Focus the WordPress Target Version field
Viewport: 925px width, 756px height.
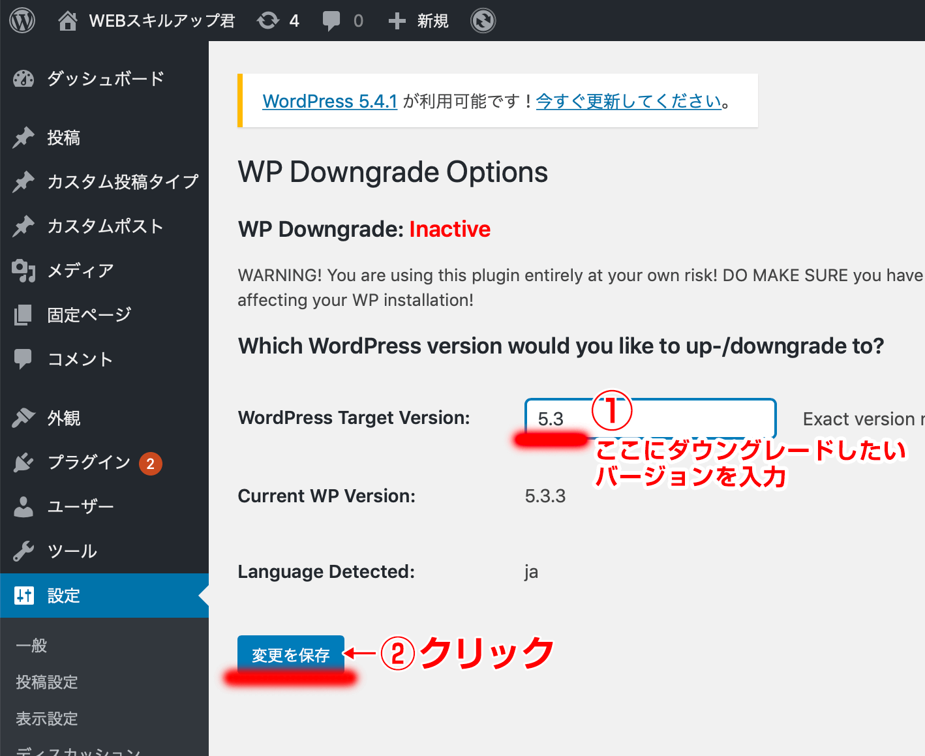pyautogui.click(x=650, y=418)
